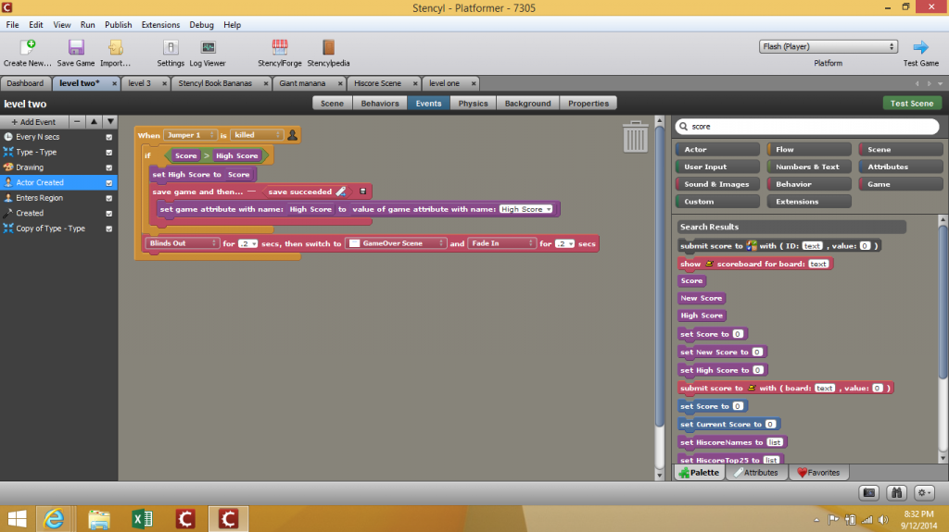This screenshot has height=532, width=949.
Task: Open the Extensions menu
Action: tap(160, 25)
